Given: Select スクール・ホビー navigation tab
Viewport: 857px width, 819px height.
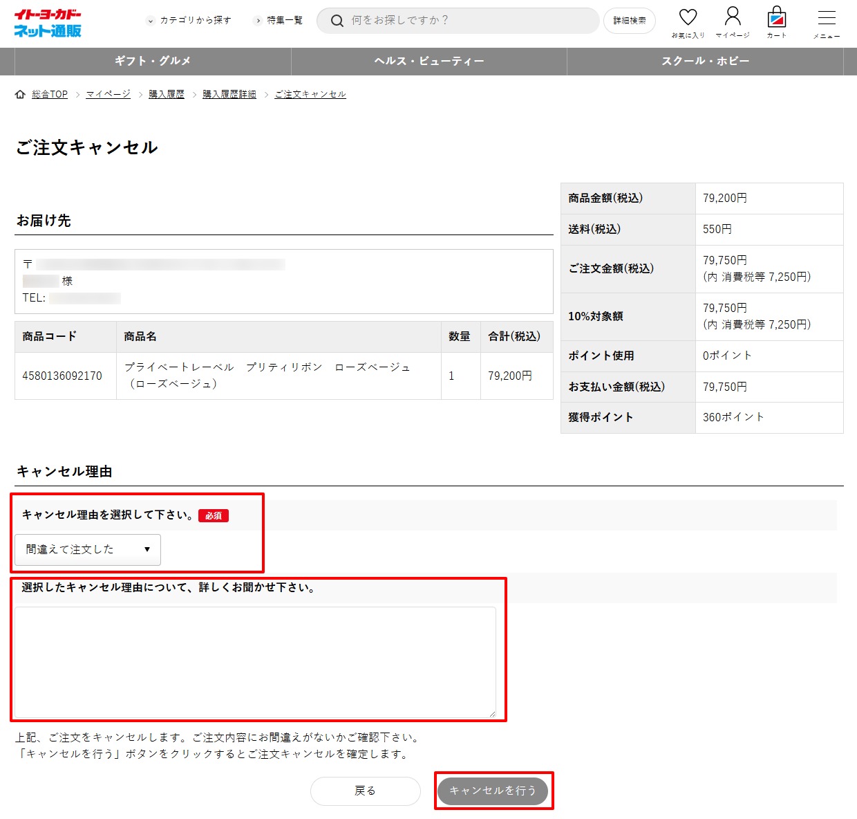Looking at the screenshot, I should click(x=705, y=61).
